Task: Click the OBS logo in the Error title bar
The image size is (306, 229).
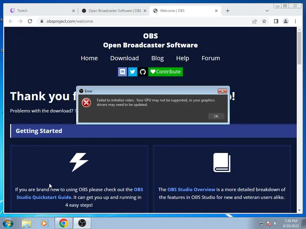Action: [81, 91]
